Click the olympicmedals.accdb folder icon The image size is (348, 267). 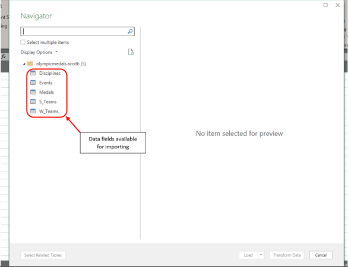pyautogui.click(x=30, y=63)
